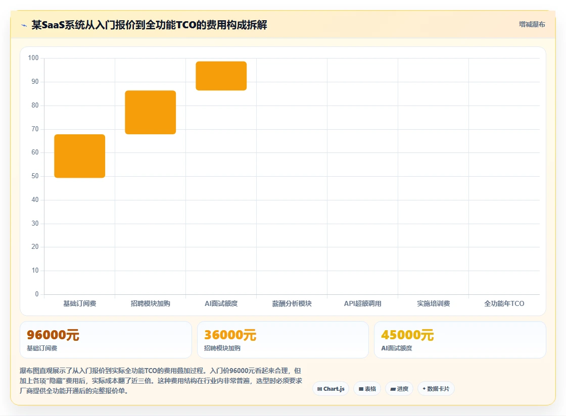Click the x-axis label 基础订阅费

click(80, 303)
